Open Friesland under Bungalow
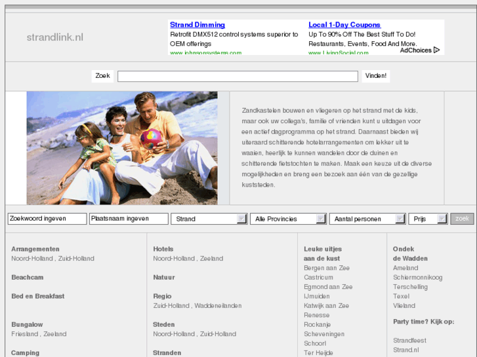This screenshot has height=357, width=477. (25, 333)
